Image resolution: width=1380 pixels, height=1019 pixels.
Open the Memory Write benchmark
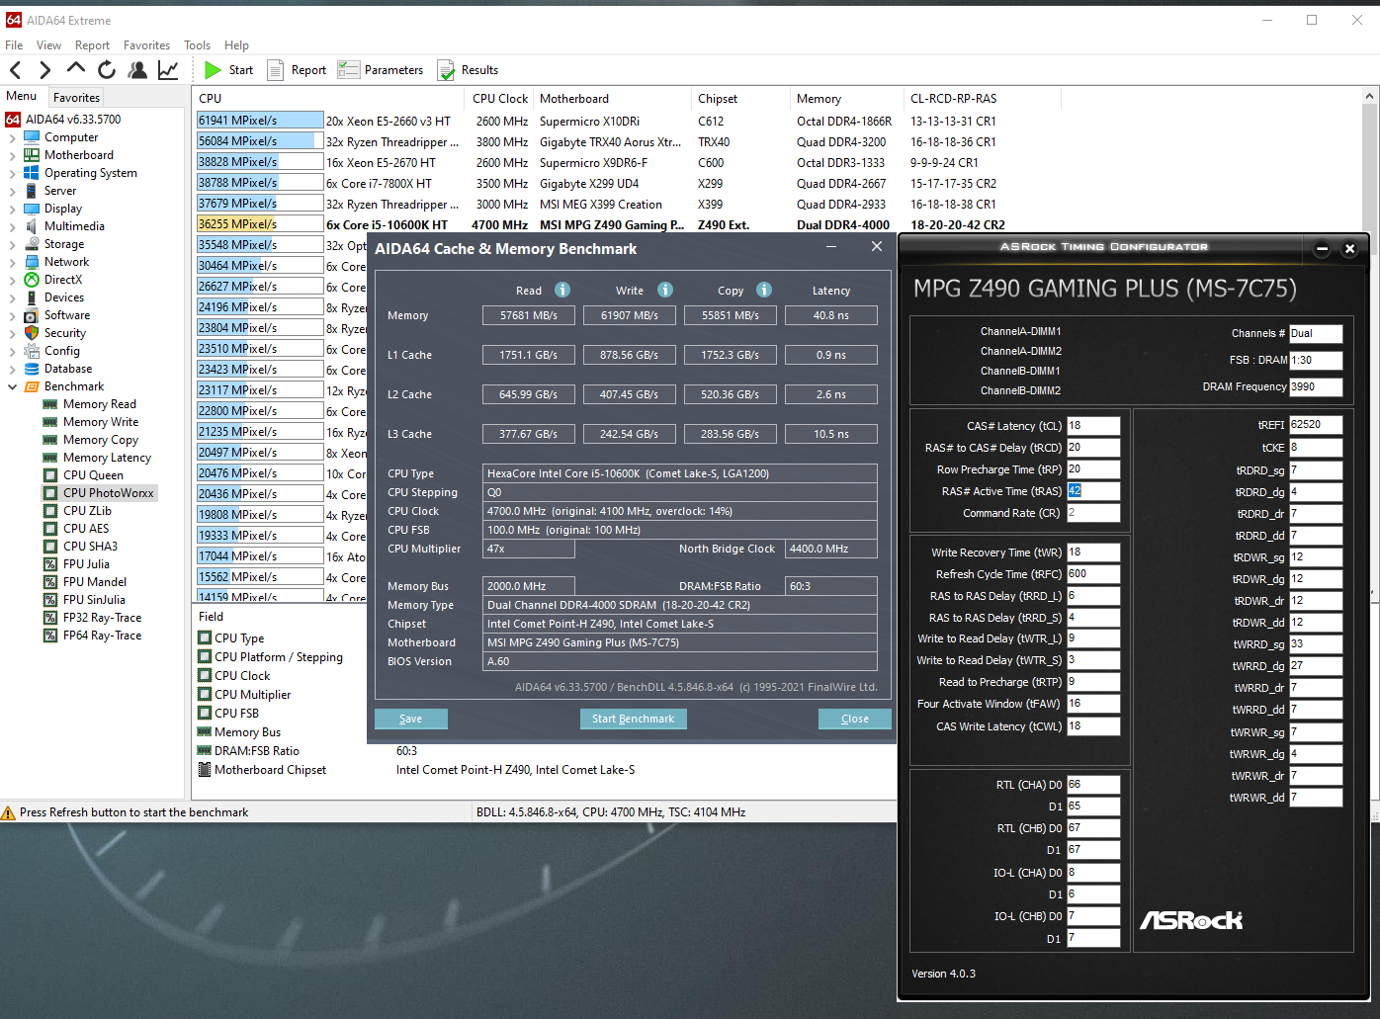click(101, 422)
